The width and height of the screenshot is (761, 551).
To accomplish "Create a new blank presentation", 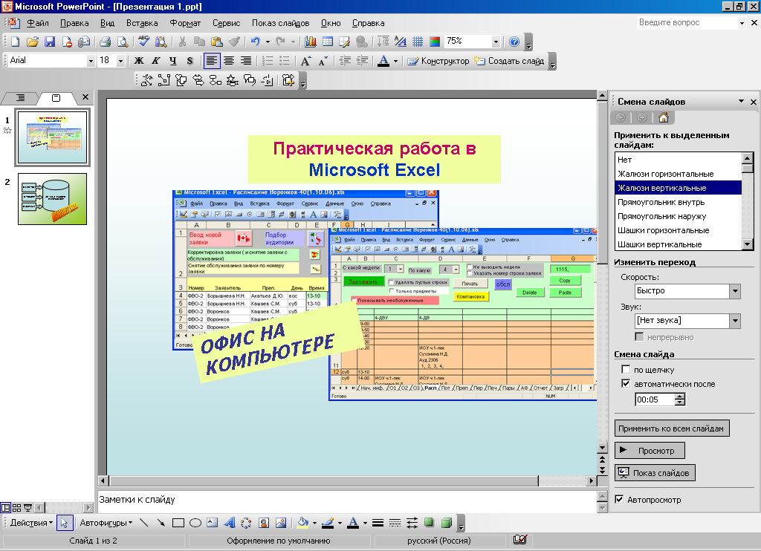I will tap(16, 42).
